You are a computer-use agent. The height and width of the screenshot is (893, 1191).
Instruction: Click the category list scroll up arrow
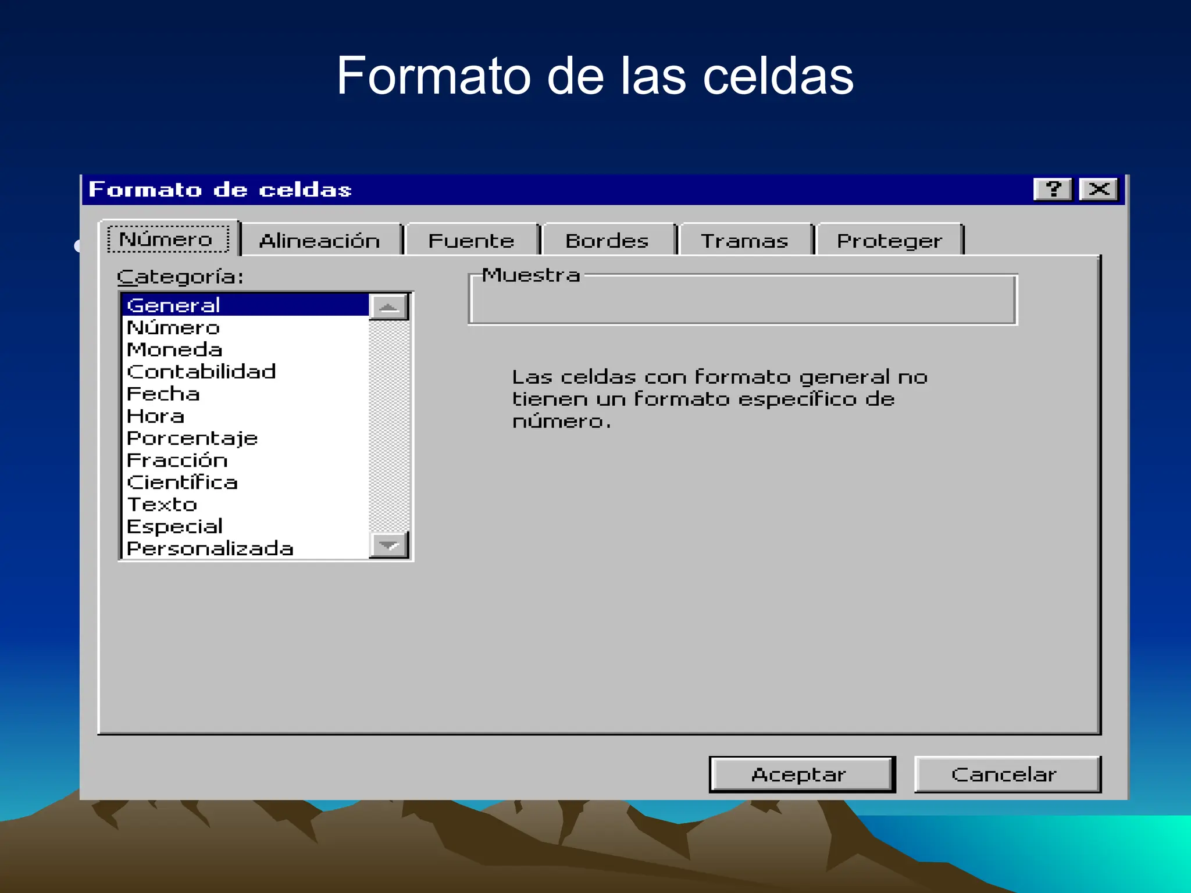(x=389, y=307)
